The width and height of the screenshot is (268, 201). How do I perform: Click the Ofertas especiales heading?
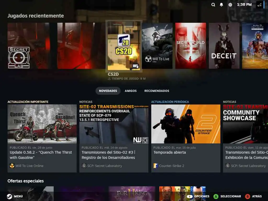26,181
